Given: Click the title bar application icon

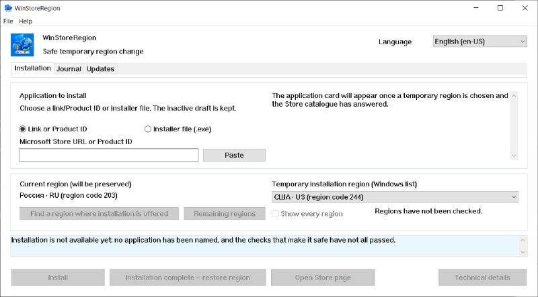Looking at the screenshot, I should (x=8, y=7).
